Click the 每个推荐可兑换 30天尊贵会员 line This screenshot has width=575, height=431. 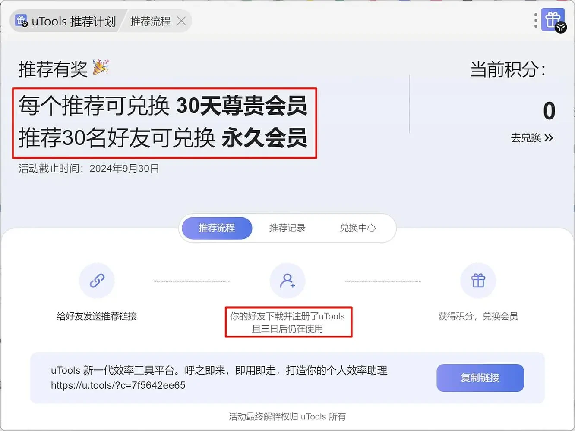[x=163, y=105]
